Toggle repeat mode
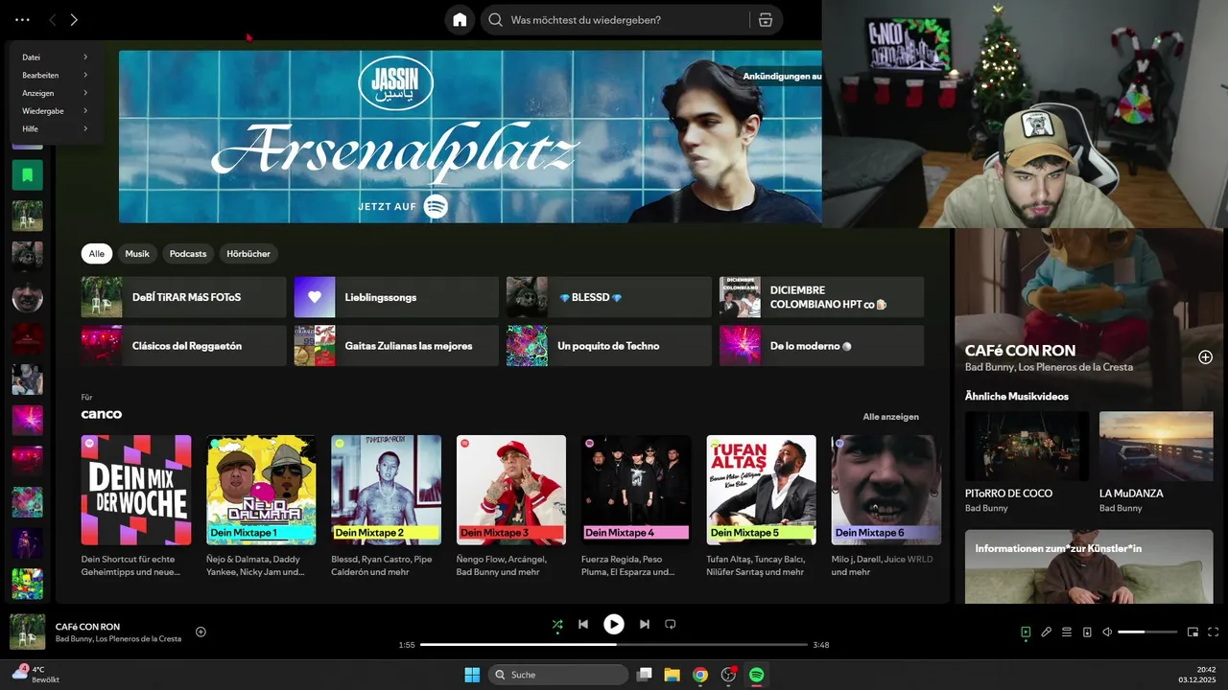1228x690 pixels. click(671, 624)
